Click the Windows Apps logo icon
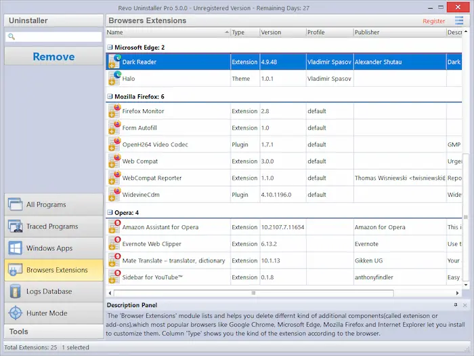Viewport: 474px width, 356px height. (x=15, y=248)
